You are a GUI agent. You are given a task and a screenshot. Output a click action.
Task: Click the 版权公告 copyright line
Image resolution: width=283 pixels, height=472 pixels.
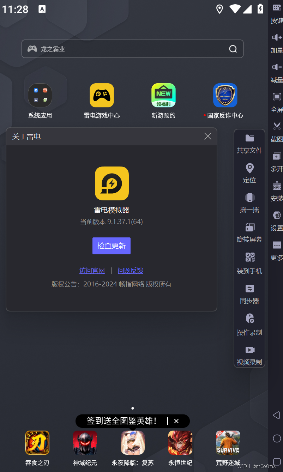(112, 284)
